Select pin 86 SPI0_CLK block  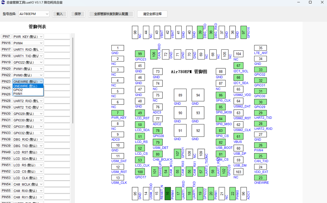221,95
